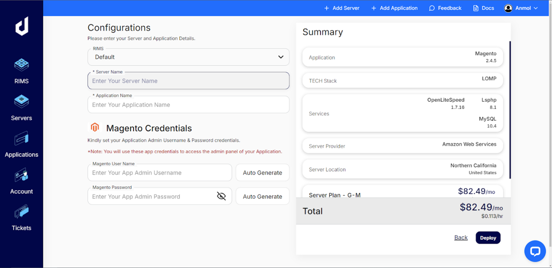Click the "Summary" heading
The height and width of the screenshot is (268, 552).
[323, 32]
